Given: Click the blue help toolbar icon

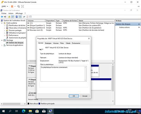Looking at the screenshot, I should 17,17.
